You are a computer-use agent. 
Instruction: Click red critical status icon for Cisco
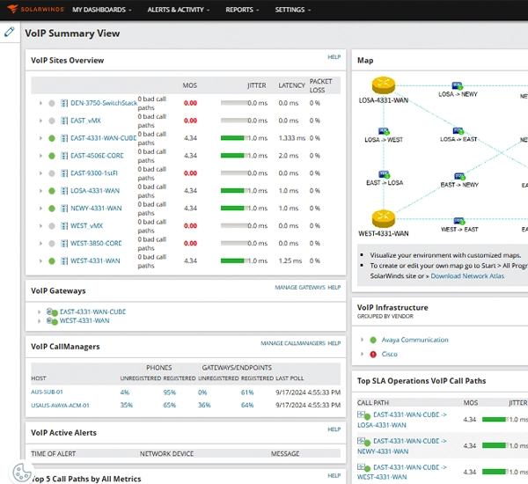click(x=373, y=354)
